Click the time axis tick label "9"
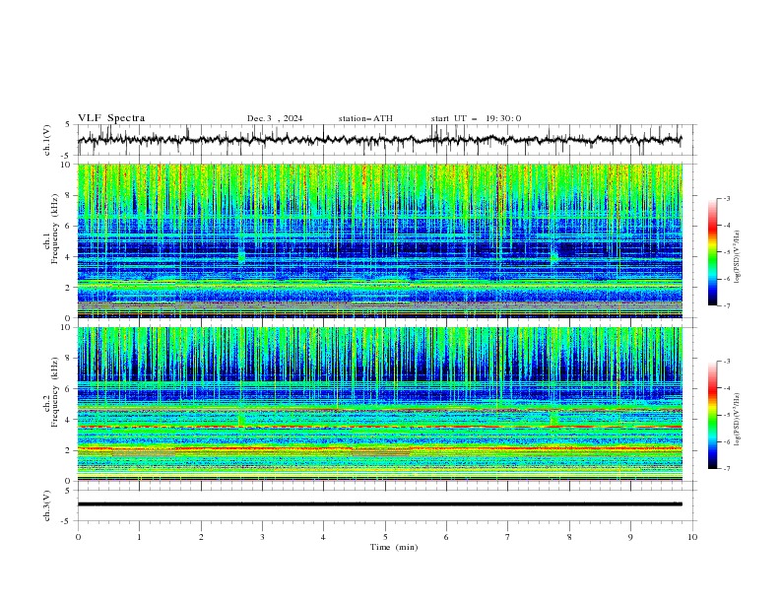Screen dimensions: 780x603 click(x=630, y=537)
